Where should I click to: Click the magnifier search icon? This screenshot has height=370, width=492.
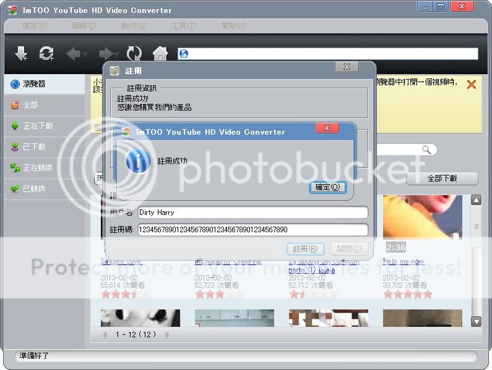tap(426, 150)
